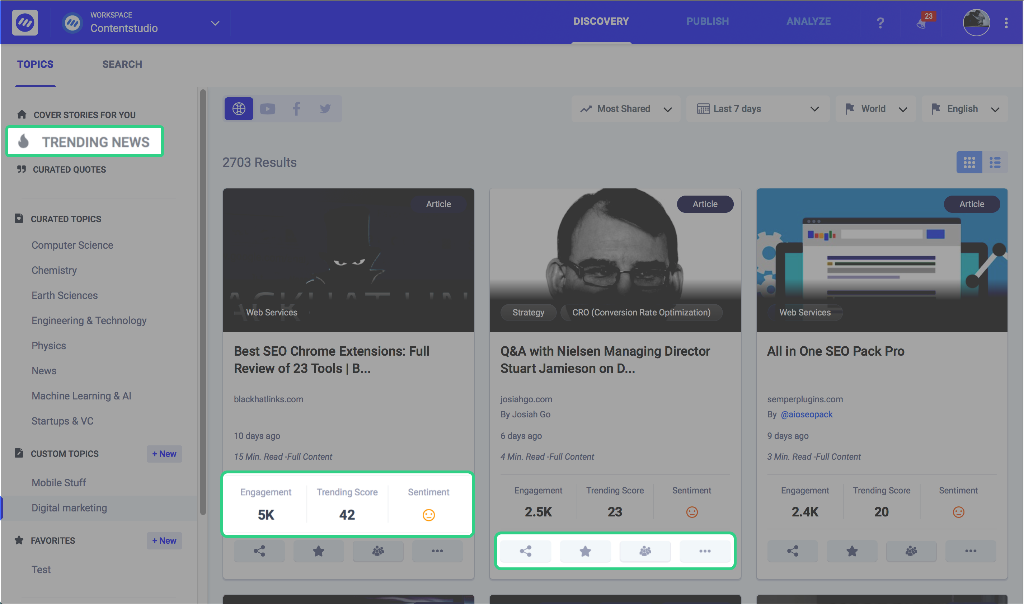
Task: Switch to list view layout
Action: pos(995,163)
